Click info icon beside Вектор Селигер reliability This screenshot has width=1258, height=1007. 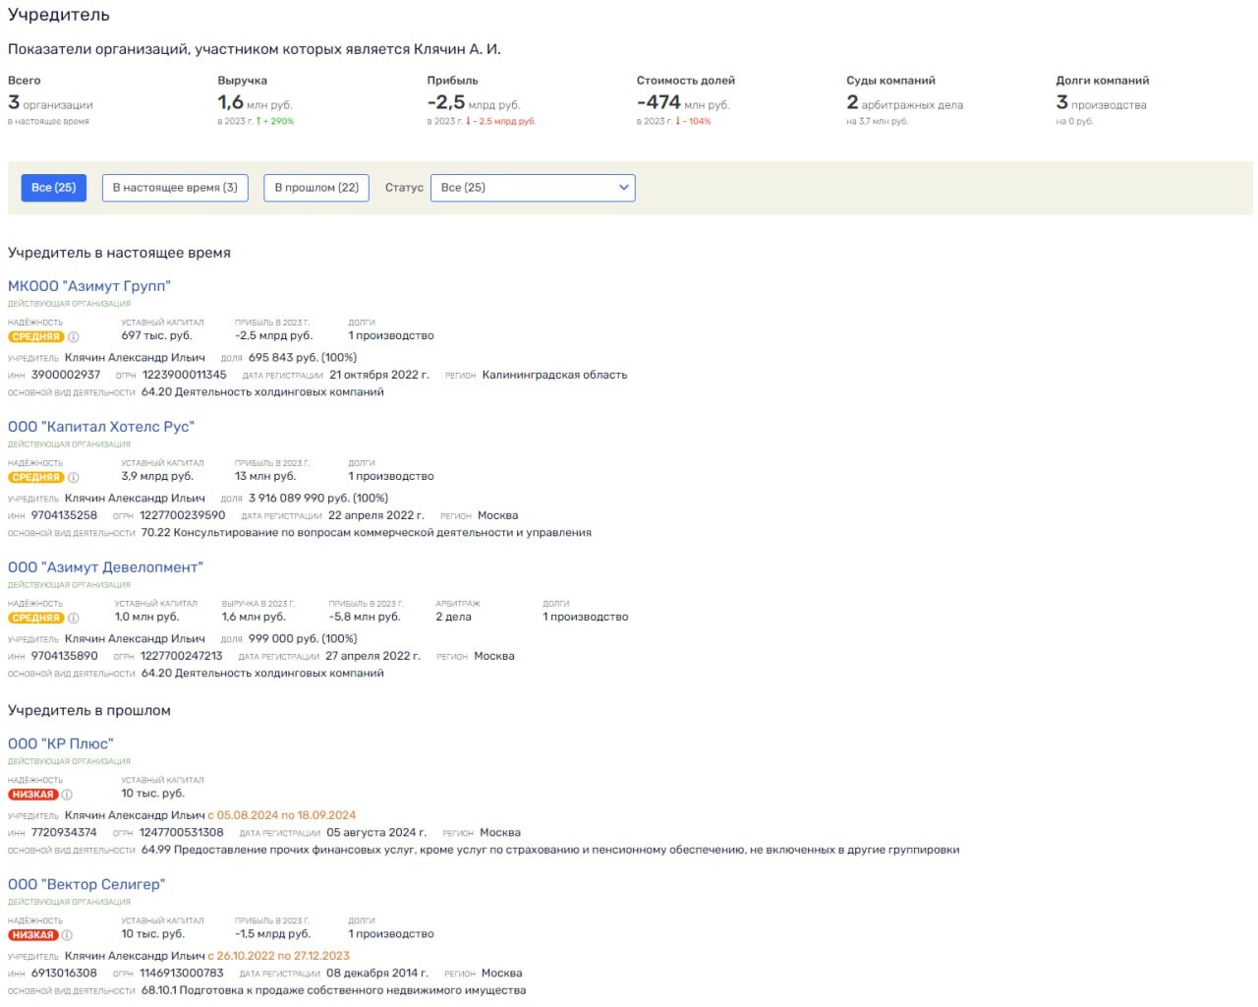point(67,935)
